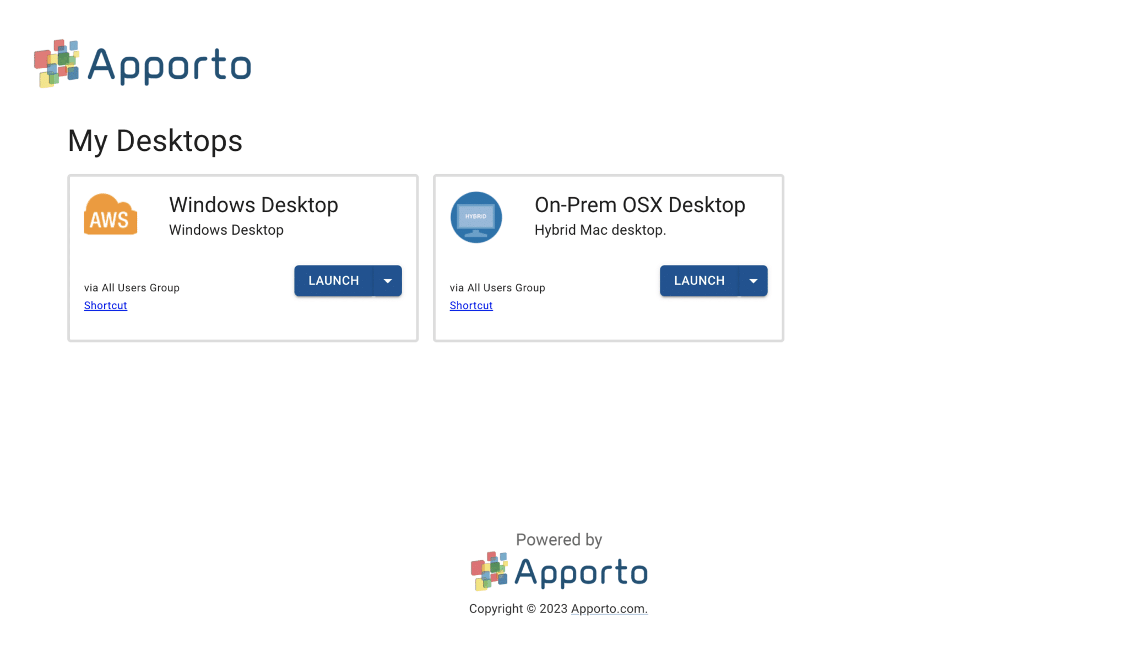Click the Hybrid Mac desktop description text
1128x666 pixels.
click(600, 230)
